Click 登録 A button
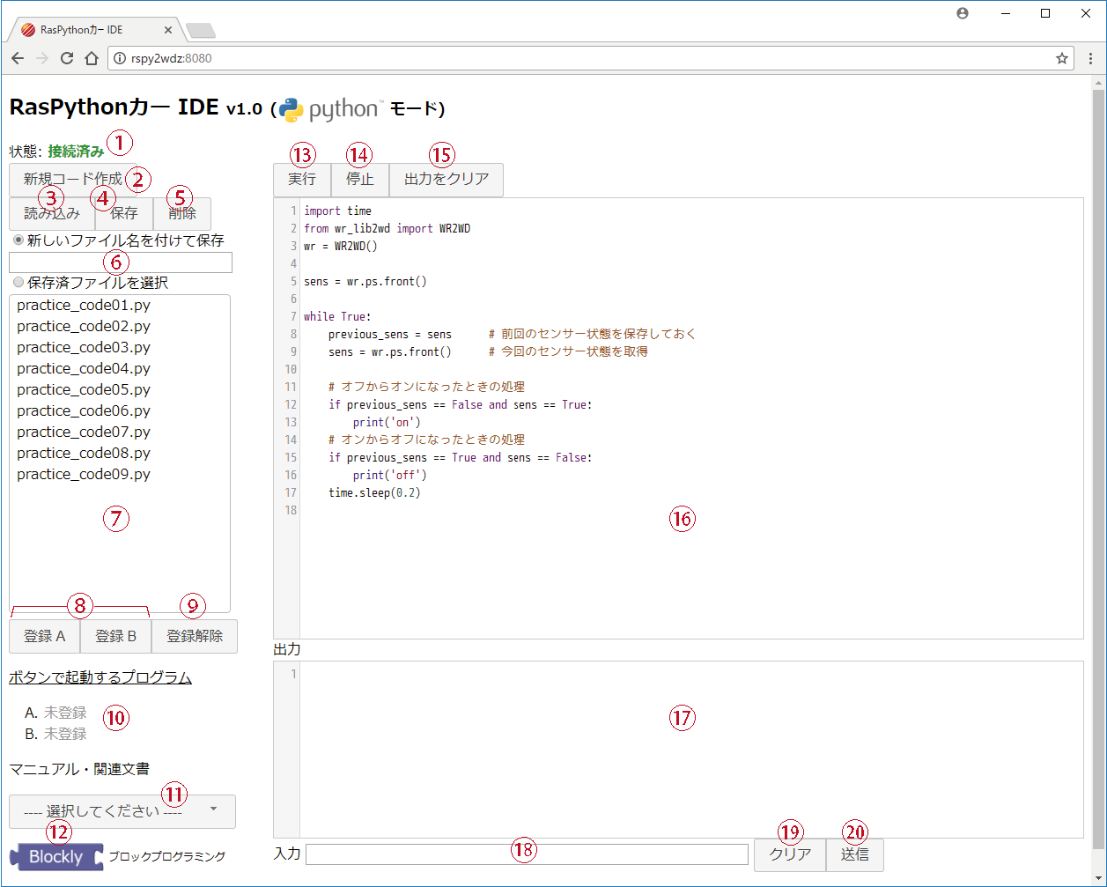 (x=45, y=636)
